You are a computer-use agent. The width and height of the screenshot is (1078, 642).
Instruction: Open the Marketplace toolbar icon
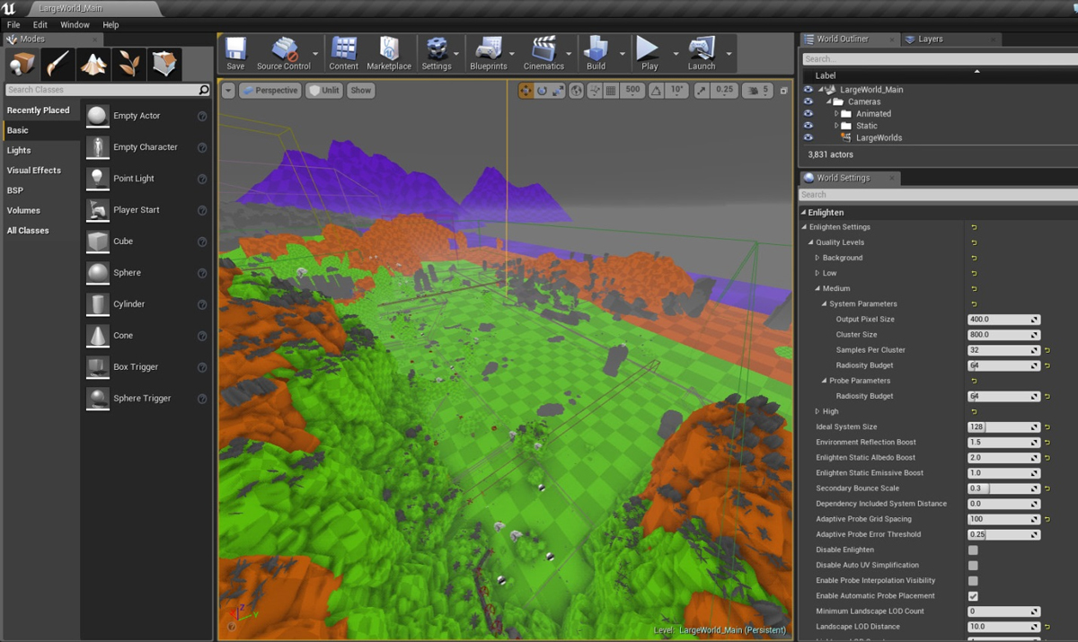click(x=389, y=54)
